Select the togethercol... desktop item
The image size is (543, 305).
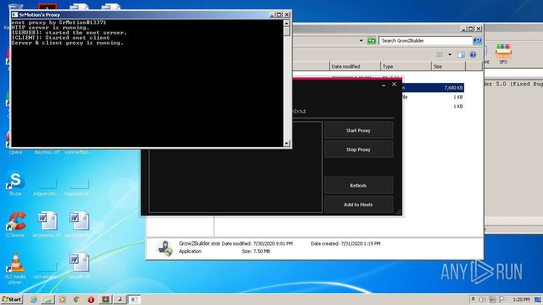coord(79,187)
